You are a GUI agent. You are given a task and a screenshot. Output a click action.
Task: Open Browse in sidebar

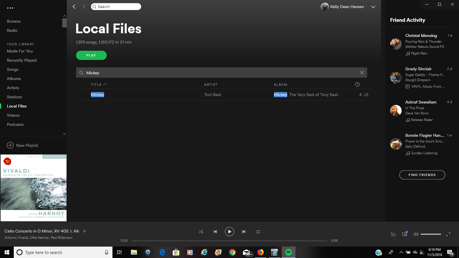tap(14, 21)
